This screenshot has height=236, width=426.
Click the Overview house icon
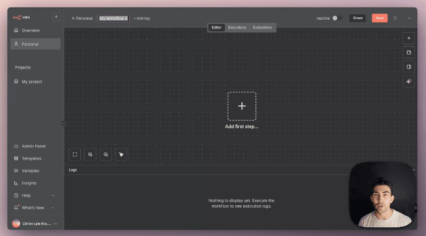pos(16,30)
